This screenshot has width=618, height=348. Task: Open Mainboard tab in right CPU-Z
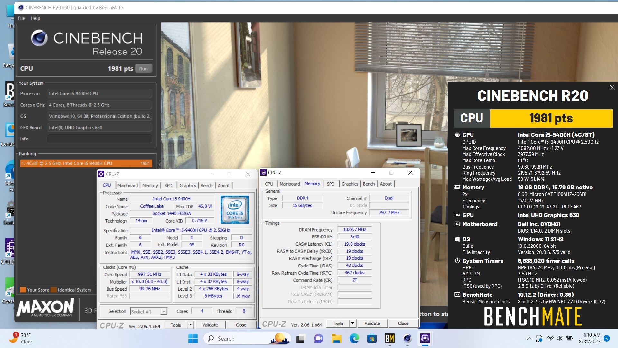[x=290, y=184]
